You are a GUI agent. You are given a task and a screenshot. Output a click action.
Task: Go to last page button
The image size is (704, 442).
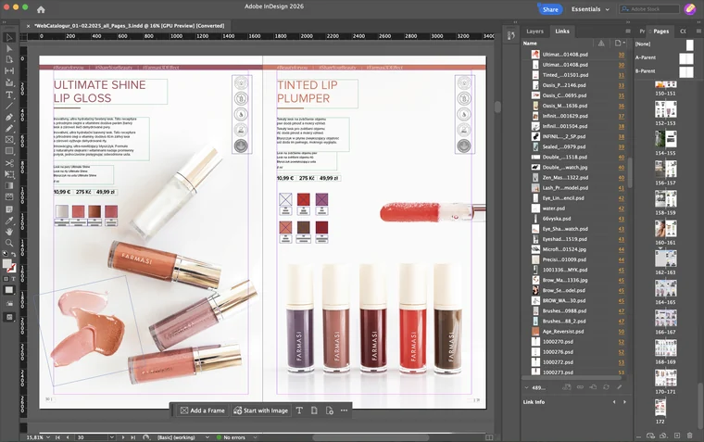pyautogui.click(x=132, y=437)
